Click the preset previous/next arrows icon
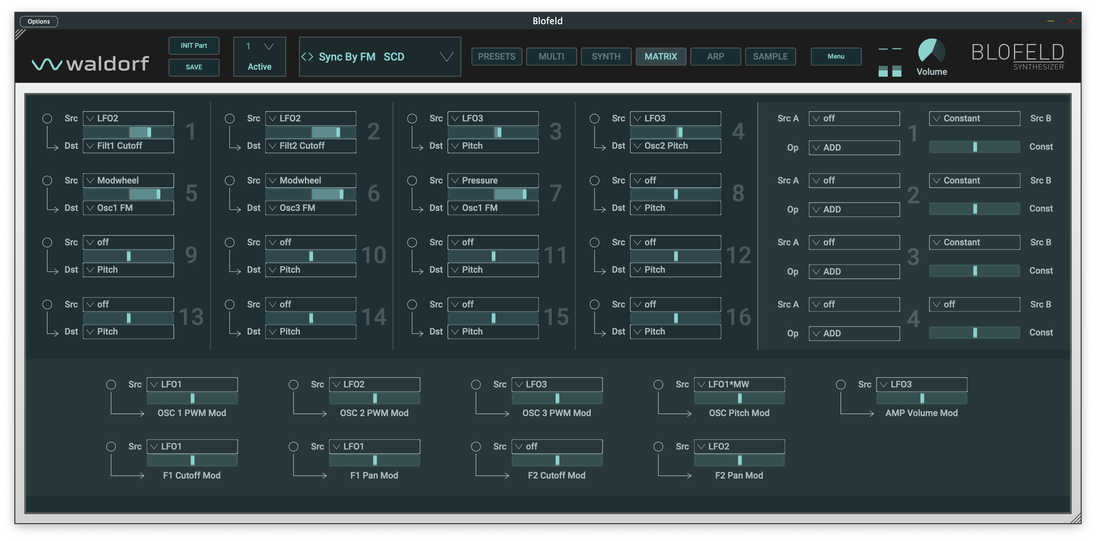 tap(307, 56)
